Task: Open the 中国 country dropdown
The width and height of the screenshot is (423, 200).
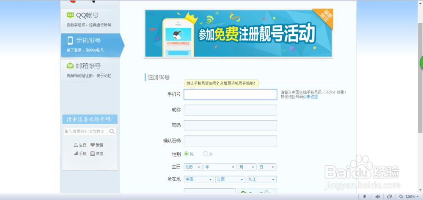Action: 199,180
